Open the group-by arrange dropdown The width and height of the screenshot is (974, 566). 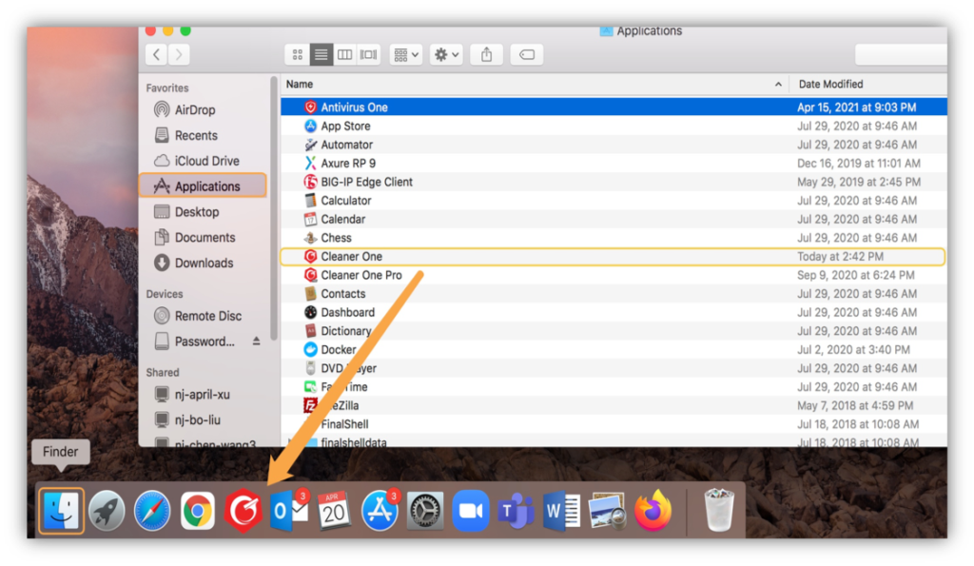(x=406, y=55)
